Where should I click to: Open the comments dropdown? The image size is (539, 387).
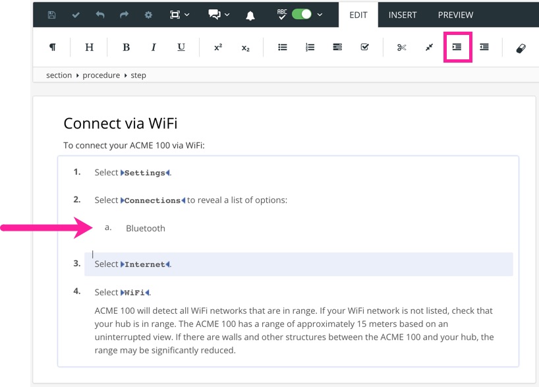219,15
